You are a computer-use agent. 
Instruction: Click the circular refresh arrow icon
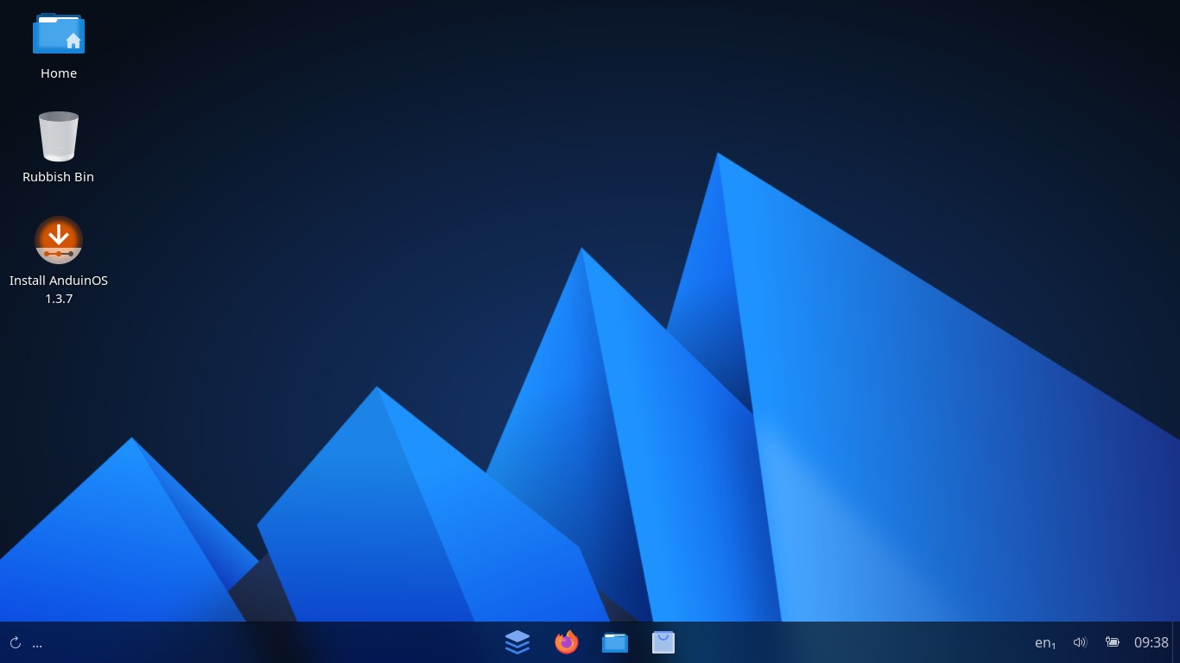(x=15, y=643)
